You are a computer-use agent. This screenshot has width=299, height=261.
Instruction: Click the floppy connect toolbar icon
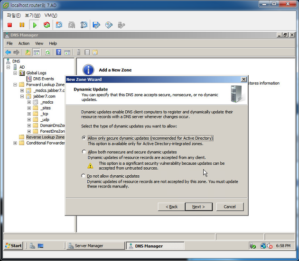click(x=96, y=25)
